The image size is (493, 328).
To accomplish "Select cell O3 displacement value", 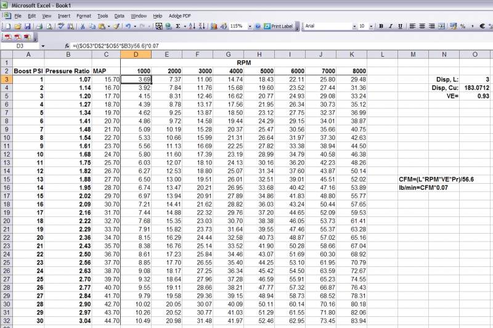I will pos(475,80).
